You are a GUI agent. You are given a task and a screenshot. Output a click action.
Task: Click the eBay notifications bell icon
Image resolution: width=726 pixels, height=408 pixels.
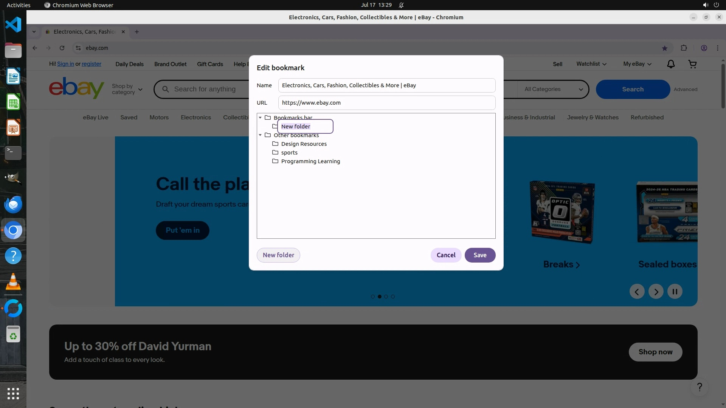[670, 64]
